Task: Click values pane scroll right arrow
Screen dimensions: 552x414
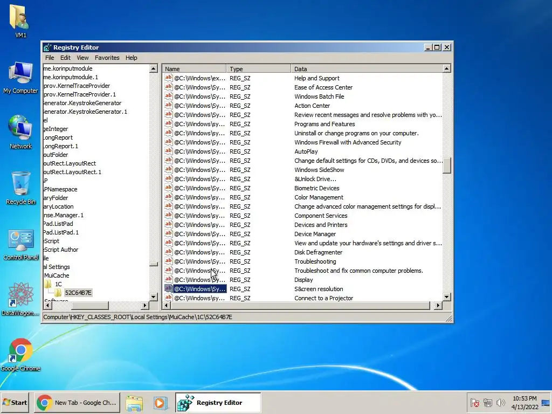Action: (x=438, y=305)
